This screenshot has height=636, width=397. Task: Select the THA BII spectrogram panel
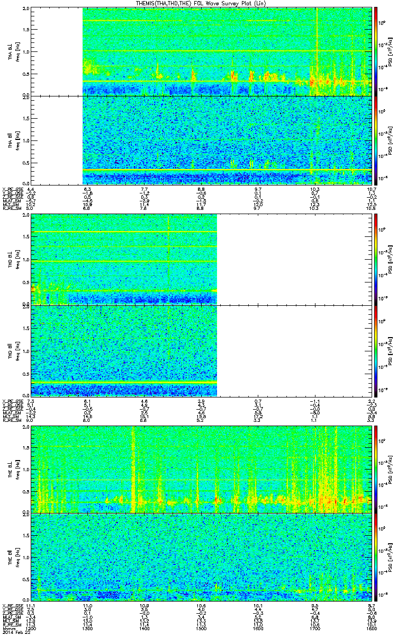click(x=201, y=140)
